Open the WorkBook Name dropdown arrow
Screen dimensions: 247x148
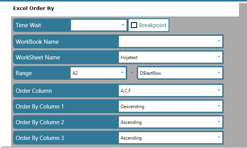219,41
